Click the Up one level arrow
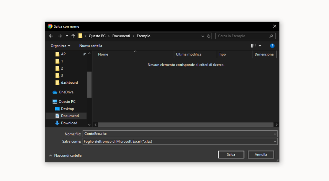 [73, 36]
